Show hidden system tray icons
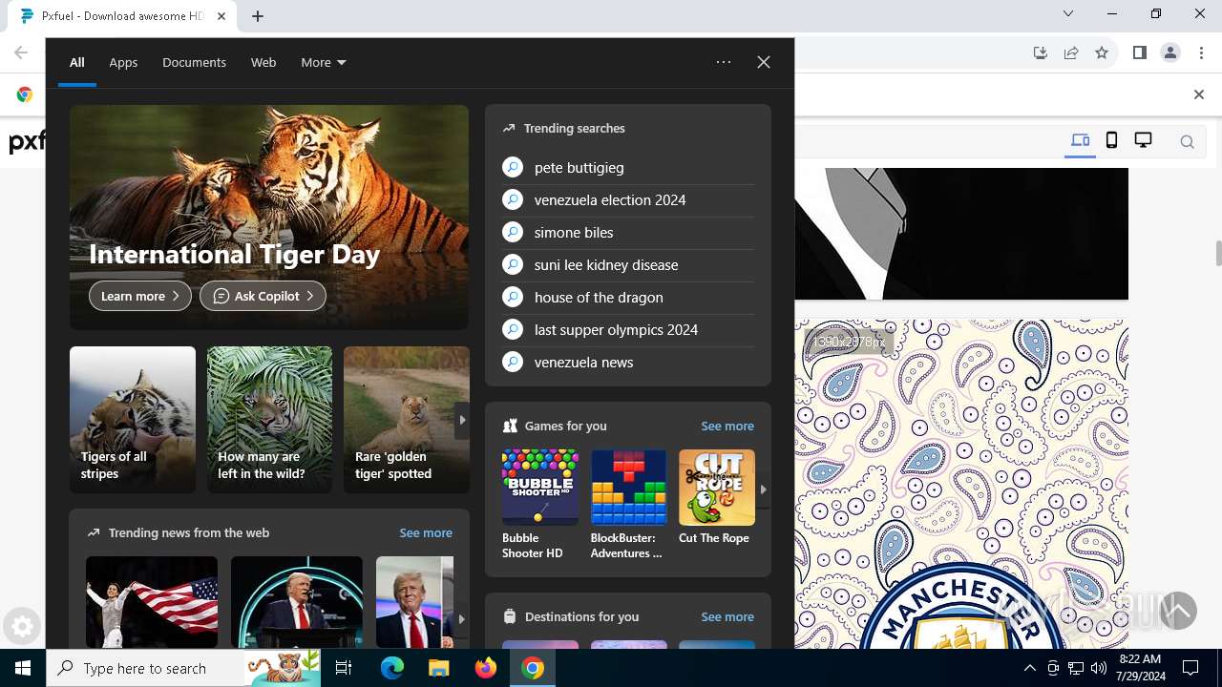The image size is (1222, 687). (x=1029, y=668)
